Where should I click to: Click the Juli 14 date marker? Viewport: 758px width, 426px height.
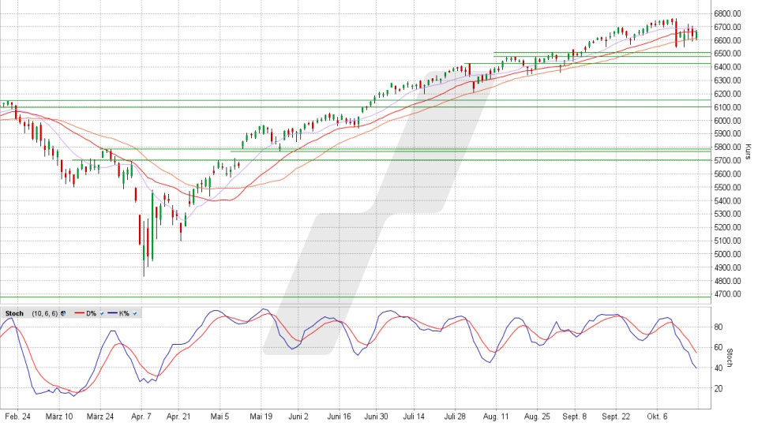pyautogui.click(x=414, y=415)
